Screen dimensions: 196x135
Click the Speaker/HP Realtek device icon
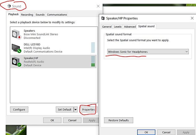[x=16, y=62]
